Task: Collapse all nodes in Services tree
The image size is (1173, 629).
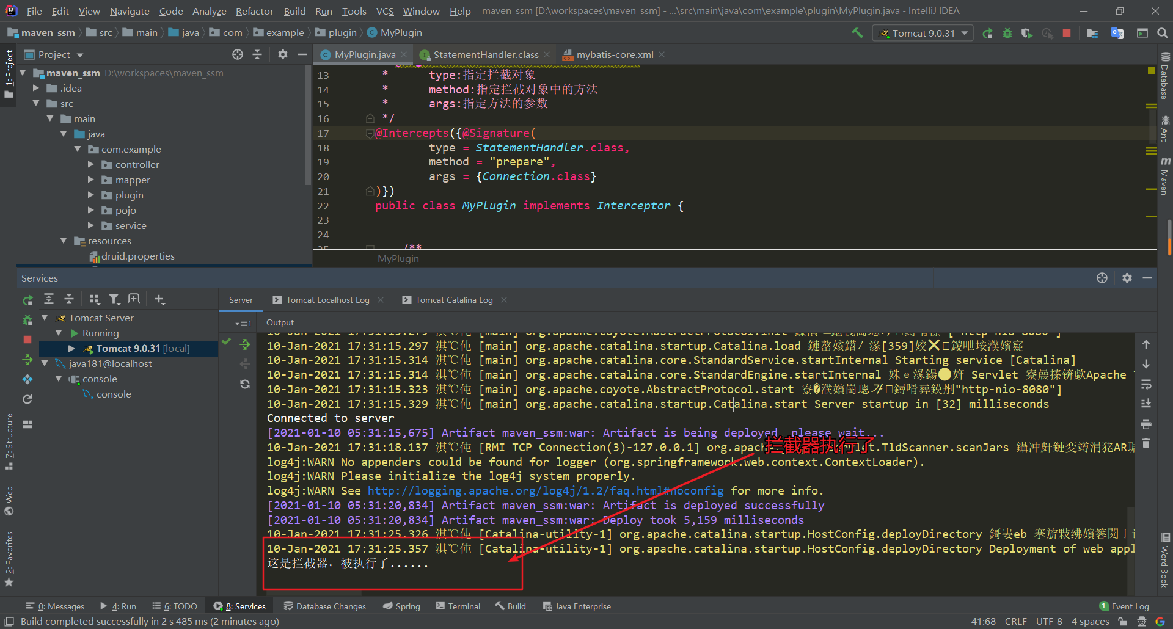Action: tap(69, 299)
